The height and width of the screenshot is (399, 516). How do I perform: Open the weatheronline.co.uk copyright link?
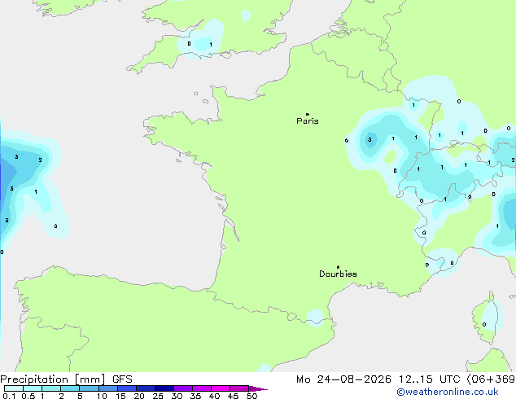coord(448,392)
